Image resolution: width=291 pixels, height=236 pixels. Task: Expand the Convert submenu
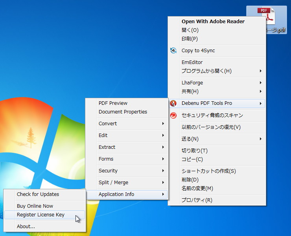[x=127, y=123]
